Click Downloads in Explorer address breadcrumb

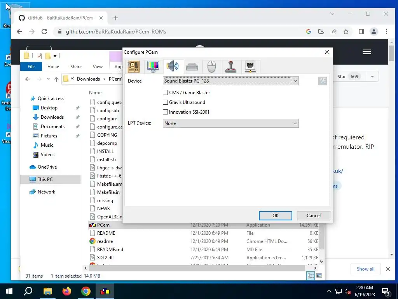[x=88, y=79]
